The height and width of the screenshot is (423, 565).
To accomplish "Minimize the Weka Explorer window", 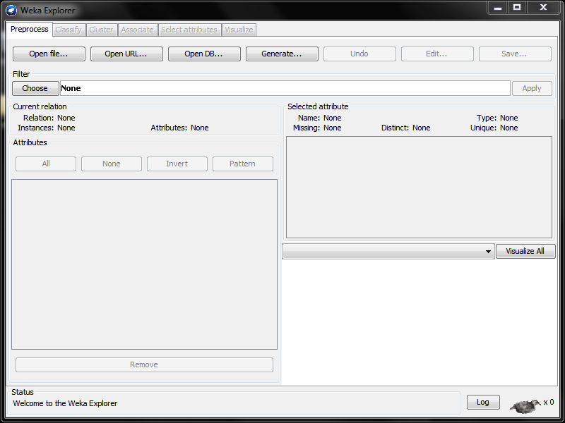I will (x=498, y=7).
